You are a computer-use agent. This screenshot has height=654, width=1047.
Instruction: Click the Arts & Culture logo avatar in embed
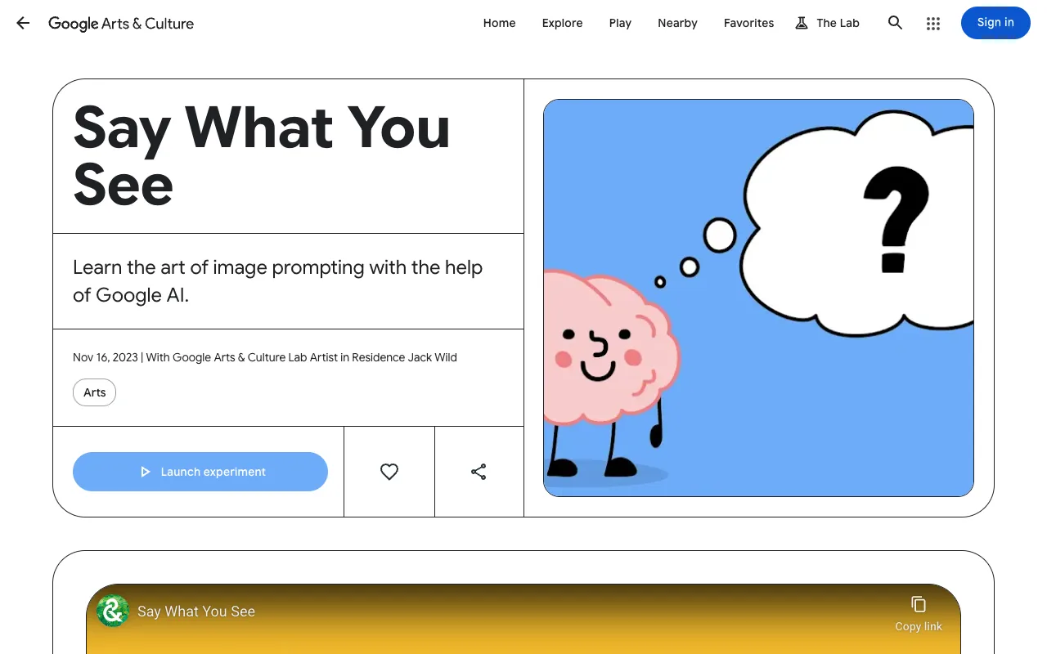112,611
